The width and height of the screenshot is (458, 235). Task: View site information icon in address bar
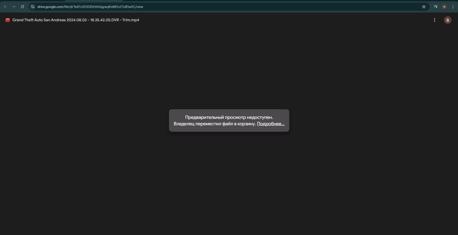coord(33,7)
